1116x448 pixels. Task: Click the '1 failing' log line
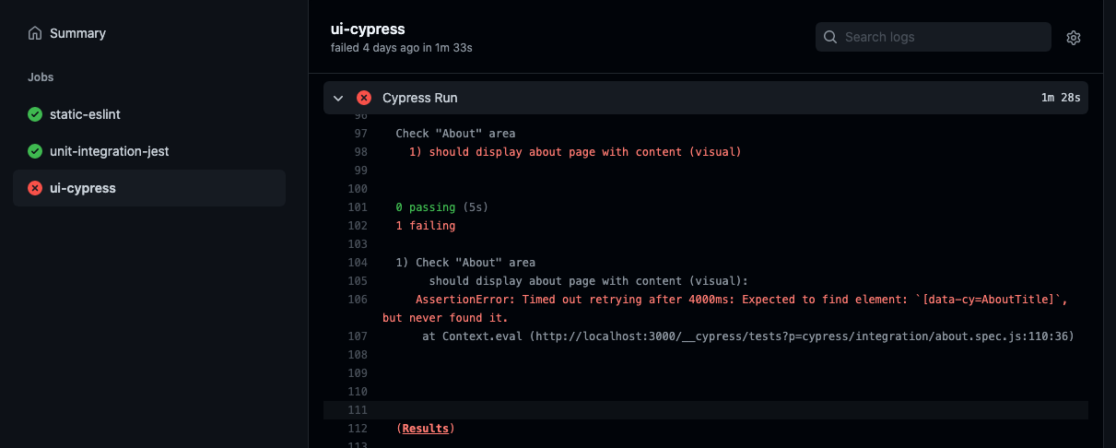point(425,226)
